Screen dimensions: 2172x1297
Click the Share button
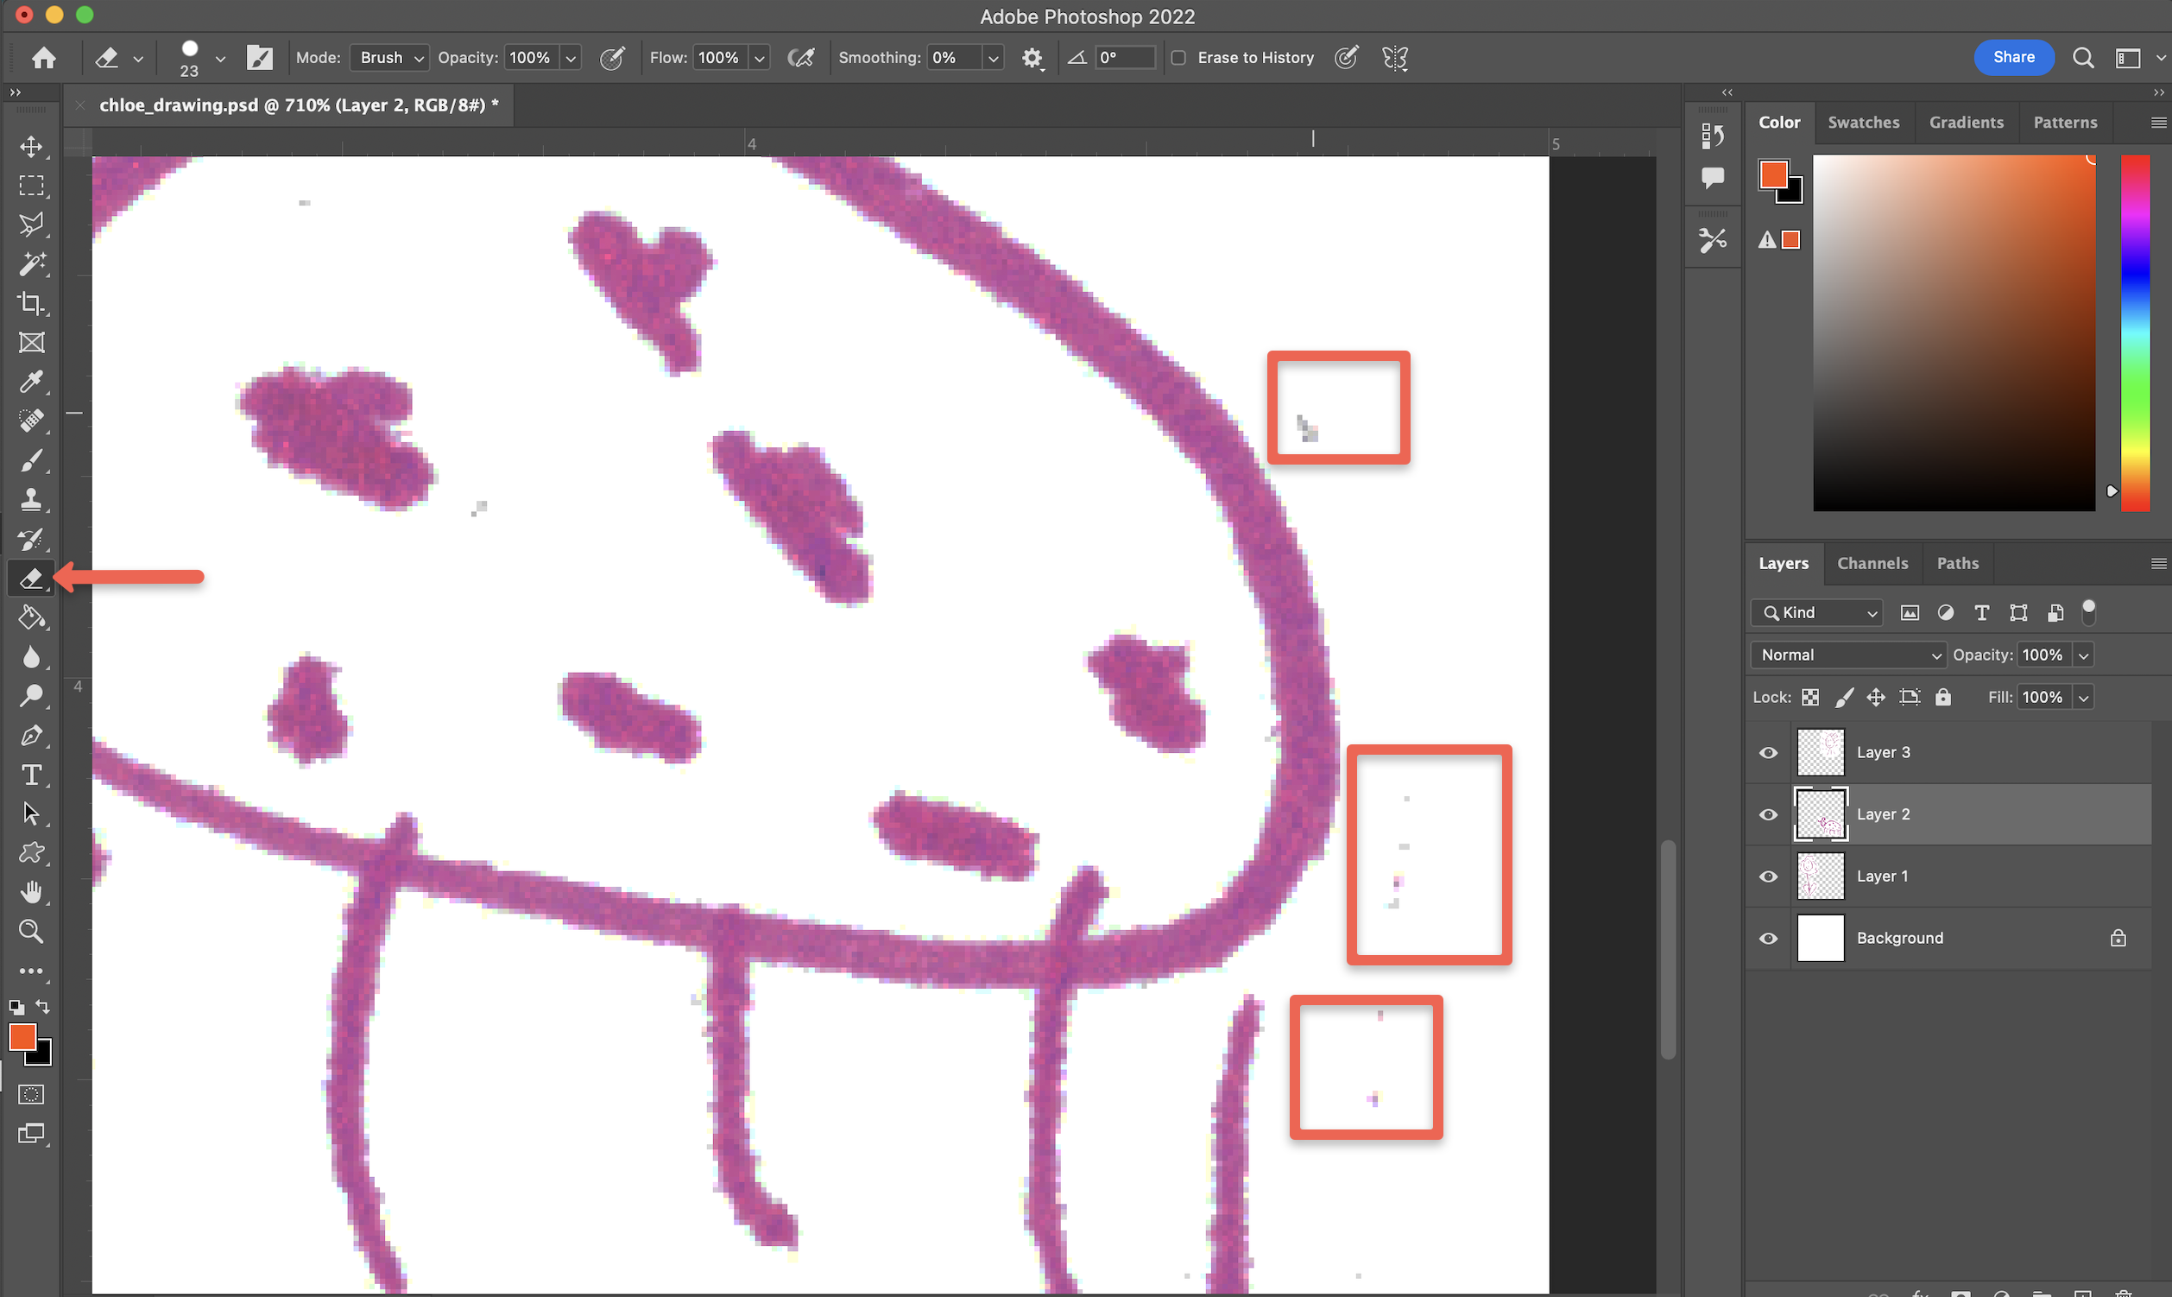click(2013, 57)
